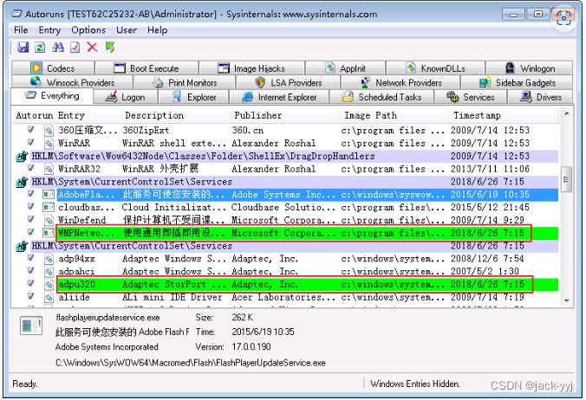Click the screenshot capture icon in title bar corner
Image resolution: width=586 pixels, height=400 pixels.
(563, 17)
